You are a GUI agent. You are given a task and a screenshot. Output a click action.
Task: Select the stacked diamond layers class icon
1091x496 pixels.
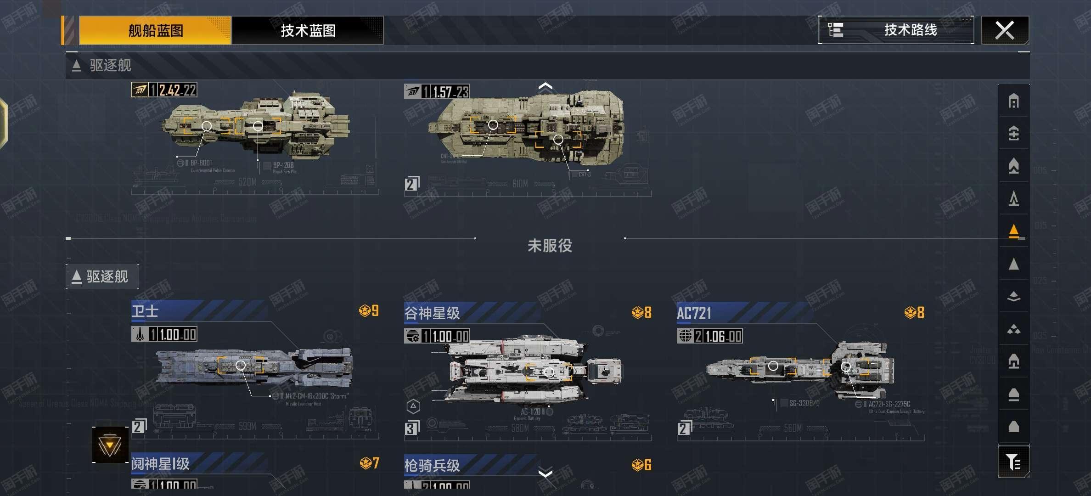1013,296
